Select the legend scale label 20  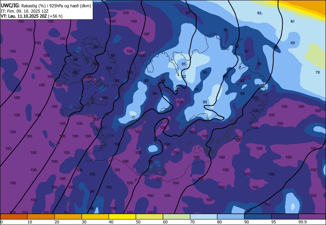[x=57, y=222]
